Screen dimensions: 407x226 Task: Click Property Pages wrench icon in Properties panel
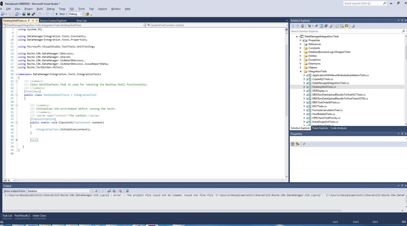[x=304, y=144]
